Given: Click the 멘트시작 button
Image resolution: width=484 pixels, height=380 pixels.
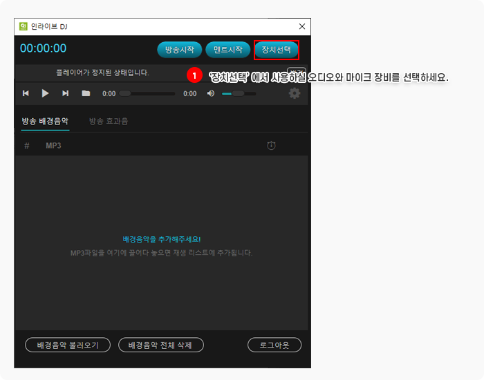Looking at the screenshot, I should pos(227,50).
